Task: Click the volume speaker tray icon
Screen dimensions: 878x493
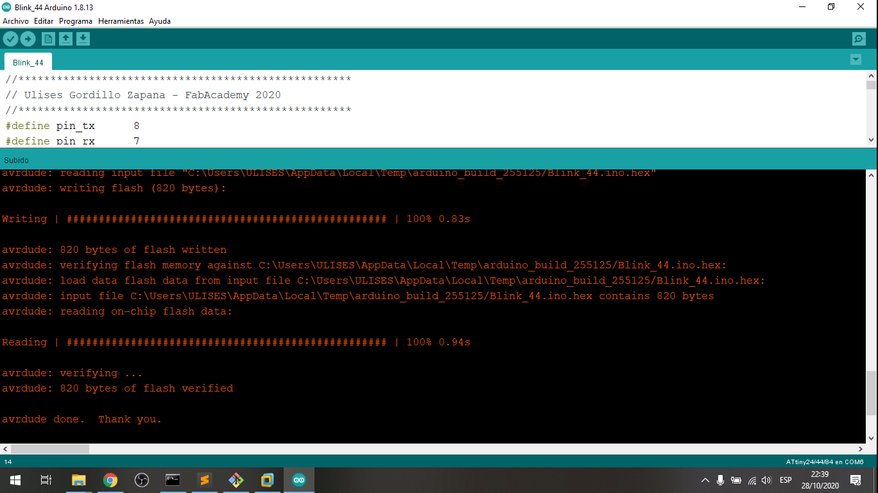Action: pyautogui.click(x=766, y=480)
